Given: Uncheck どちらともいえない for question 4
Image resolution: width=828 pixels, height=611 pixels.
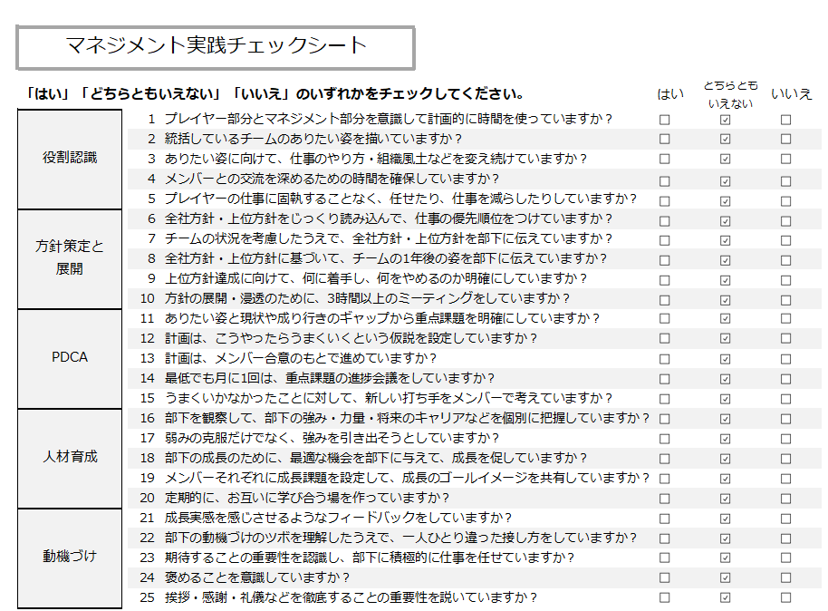Looking at the screenshot, I should point(725,179).
